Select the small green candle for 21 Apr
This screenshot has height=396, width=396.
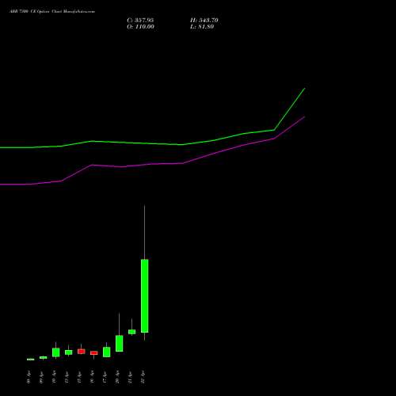coord(131,332)
